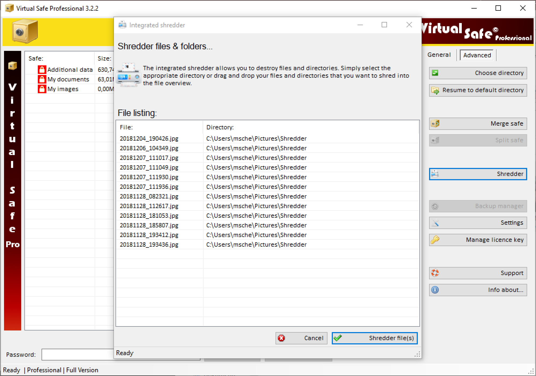Screen dimensions: 536x376
Task: Switch to the Advanced tab
Action: (x=477, y=55)
